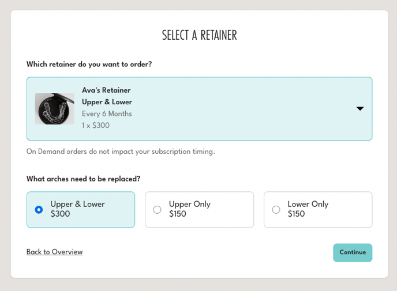Click the 'Every 6 Months' subscription text
The image size is (397, 291).
point(107,114)
